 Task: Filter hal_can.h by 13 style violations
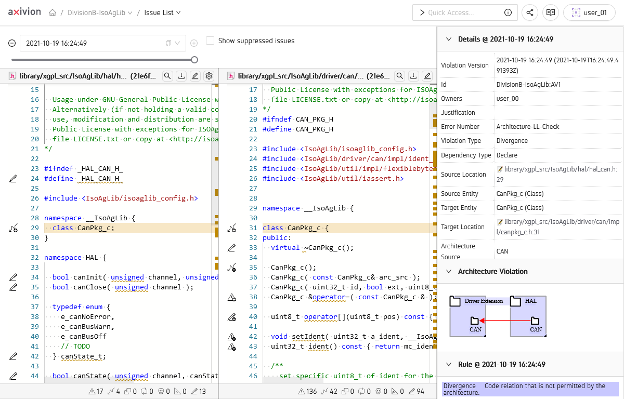coord(199,391)
